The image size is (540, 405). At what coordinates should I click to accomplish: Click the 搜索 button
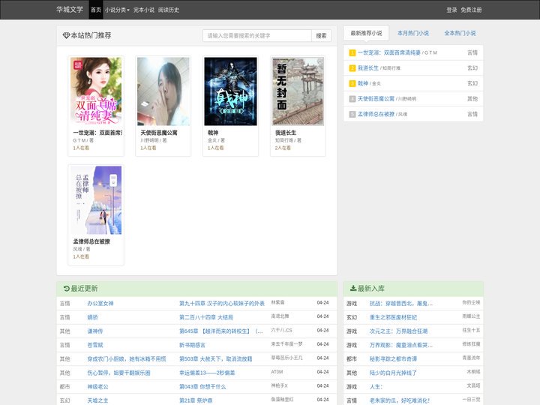[x=321, y=35]
